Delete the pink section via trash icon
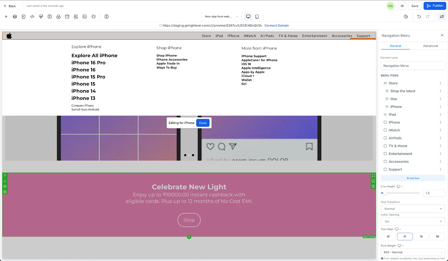This screenshot has width=448, height=261. click(x=373, y=186)
